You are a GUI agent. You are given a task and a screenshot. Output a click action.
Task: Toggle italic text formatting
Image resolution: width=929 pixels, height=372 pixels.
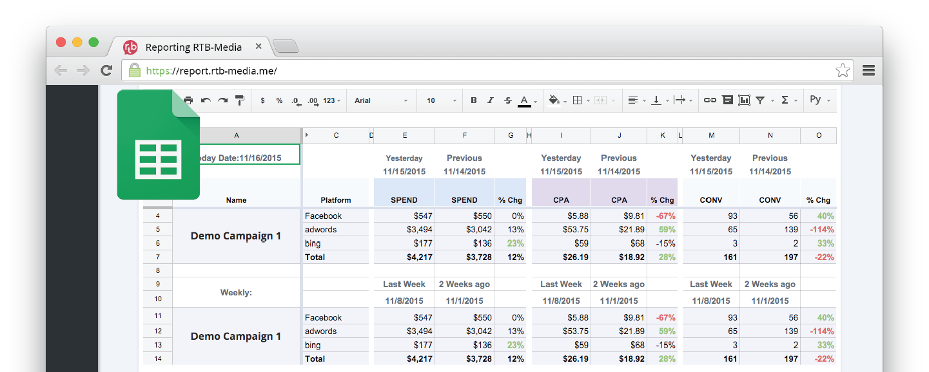click(491, 100)
